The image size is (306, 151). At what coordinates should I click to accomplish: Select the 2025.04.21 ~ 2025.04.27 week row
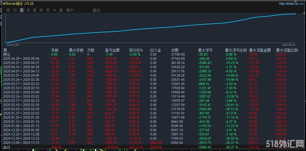[x=21, y=63]
